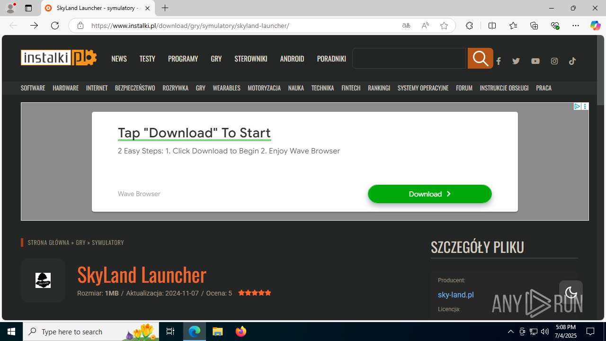606x341 pixels.
Task: Open the PORADNIKI menu item
Action: tap(331, 58)
